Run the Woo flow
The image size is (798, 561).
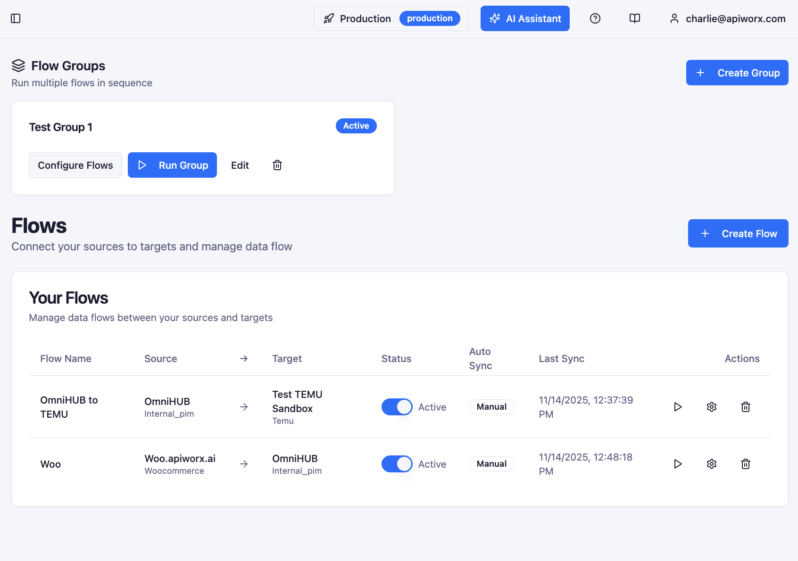pyautogui.click(x=678, y=464)
